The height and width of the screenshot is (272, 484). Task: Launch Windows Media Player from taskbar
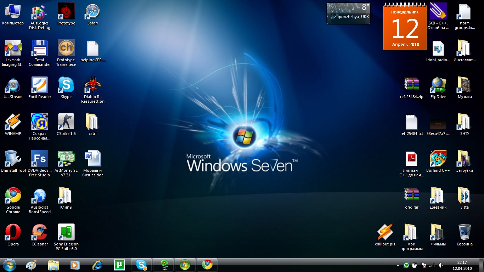[75, 265]
